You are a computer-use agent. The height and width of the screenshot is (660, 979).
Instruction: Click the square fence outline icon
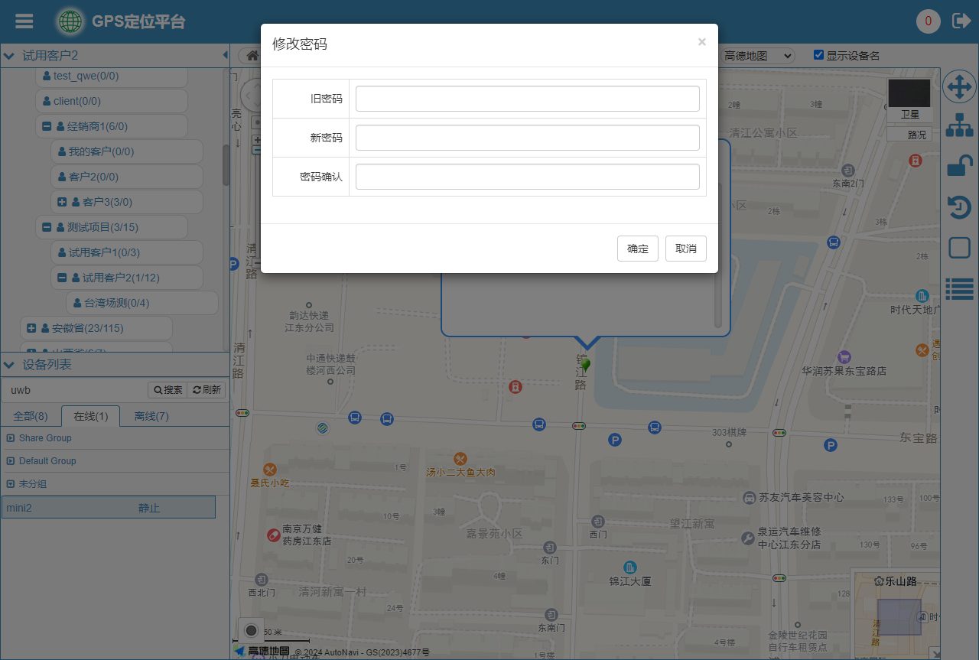(x=959, y=248)
